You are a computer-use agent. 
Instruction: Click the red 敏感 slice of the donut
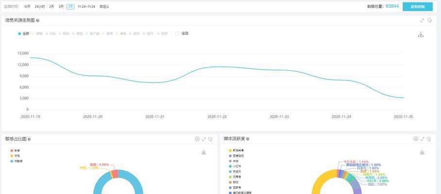pyautogui.click(x=115, y=174)
